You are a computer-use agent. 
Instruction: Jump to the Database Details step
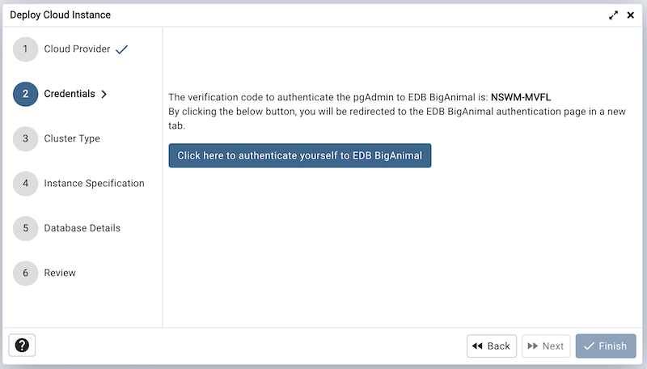pyautogui.click(x=82, y=228)
